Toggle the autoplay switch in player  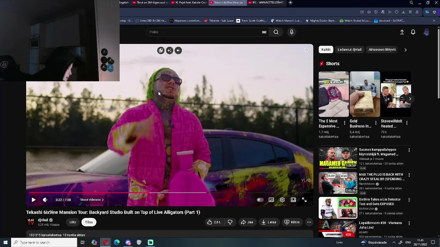coord(260,200)
